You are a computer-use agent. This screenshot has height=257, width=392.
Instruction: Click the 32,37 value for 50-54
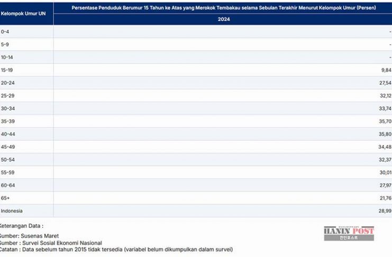385,159
